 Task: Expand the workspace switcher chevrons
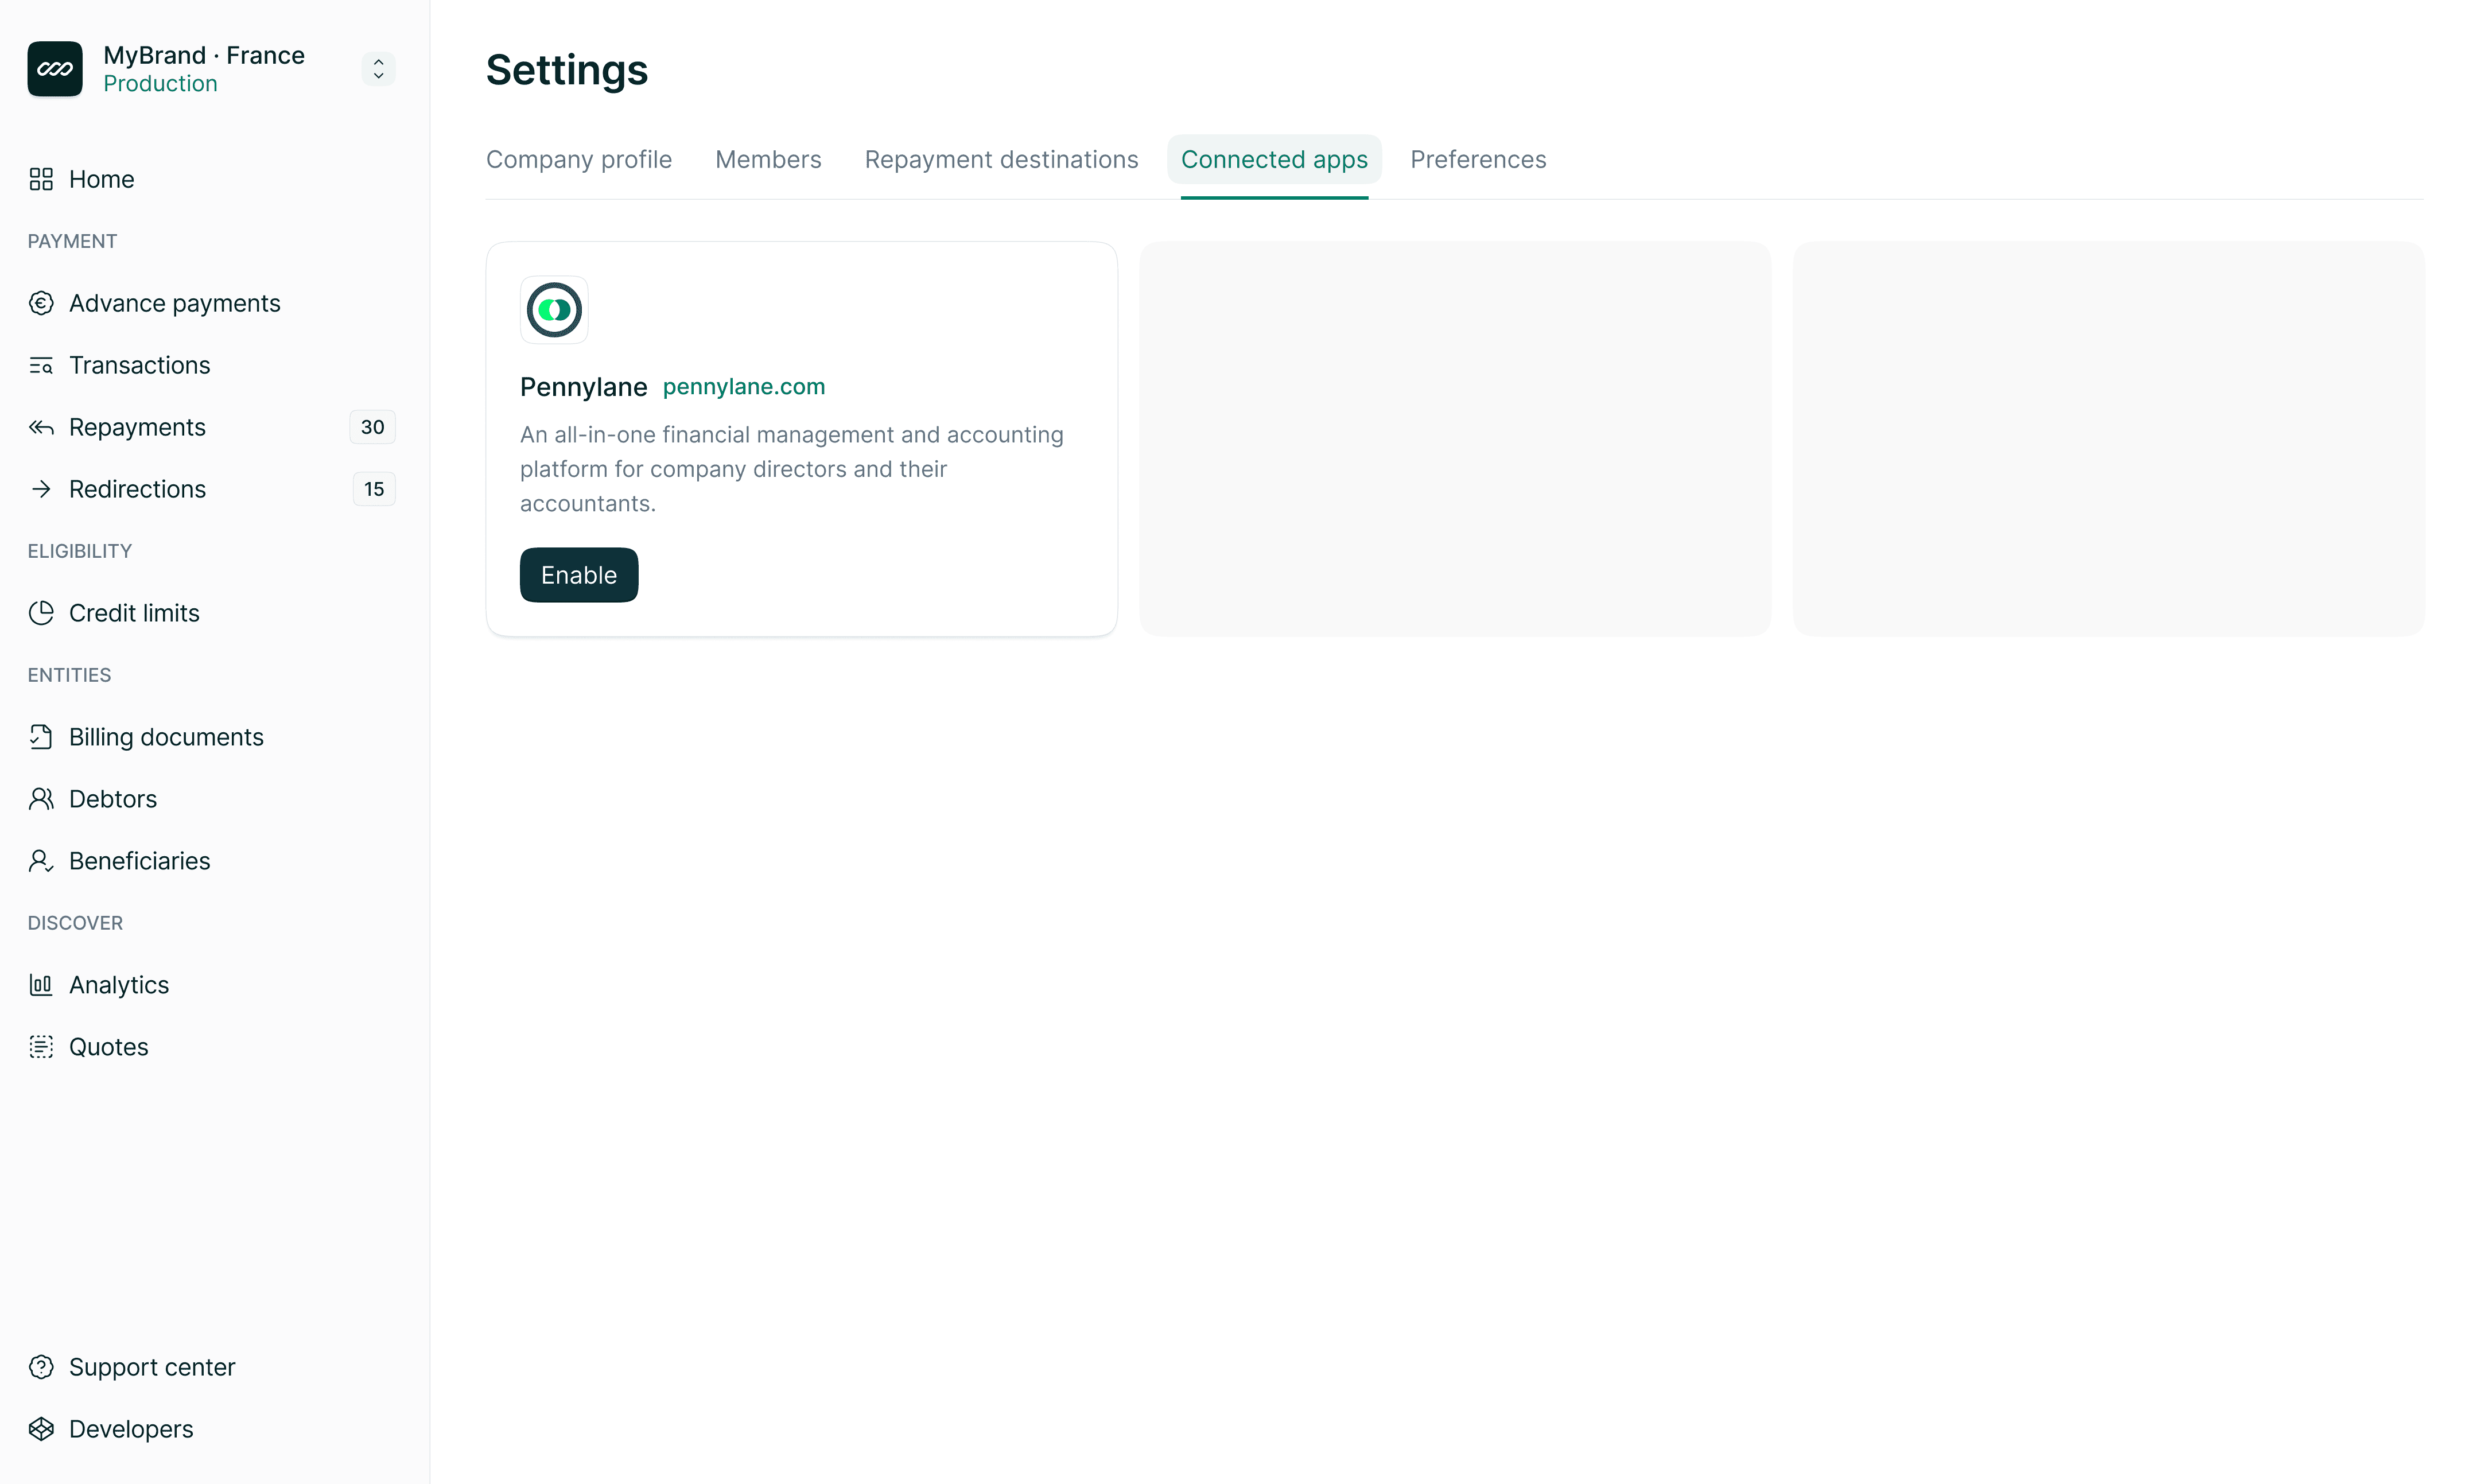[x=378, y=69]
